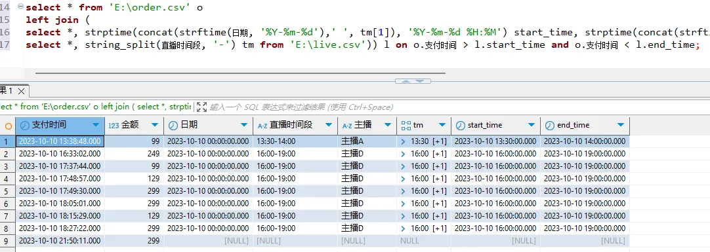The width and height of the screenshot is (710, 252).
Task: Select row header number 9
Action: (8, 240)
